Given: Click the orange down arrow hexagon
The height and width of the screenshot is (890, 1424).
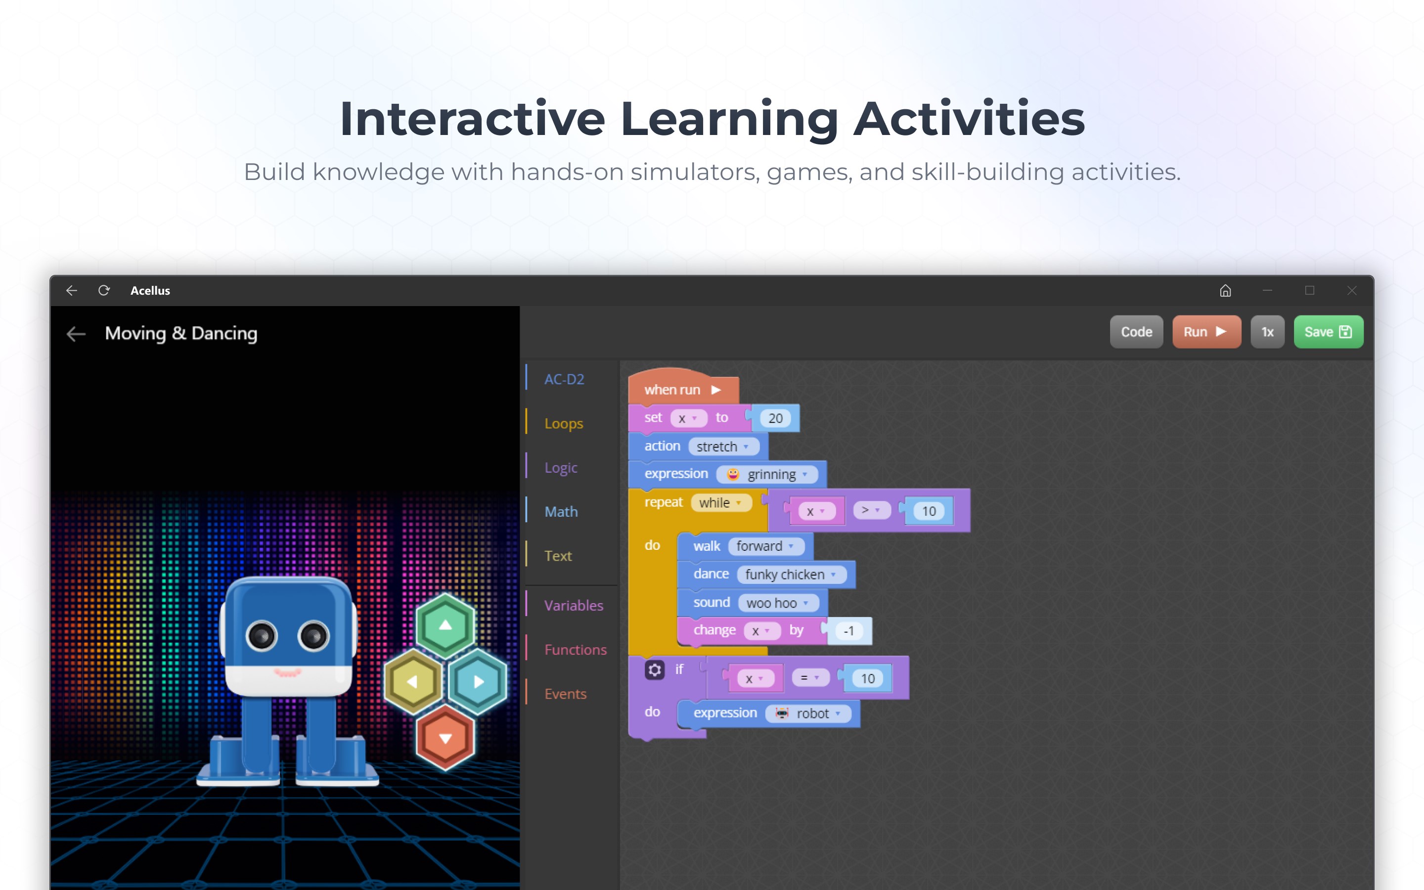Looking at the screenshot, I should tap(445, 738).
